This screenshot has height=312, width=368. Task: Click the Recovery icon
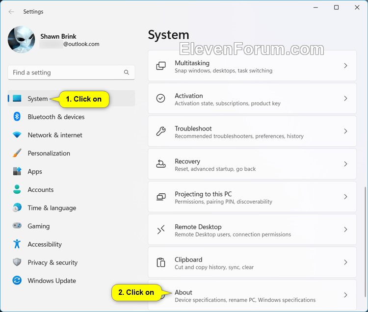161,163
